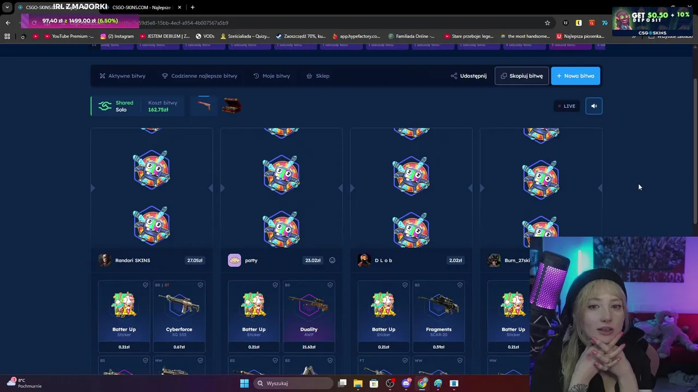The width and height of the screenshot is (698, 392).
Task: Click Skopiuj bitwę button
Action: coord(521,76)
